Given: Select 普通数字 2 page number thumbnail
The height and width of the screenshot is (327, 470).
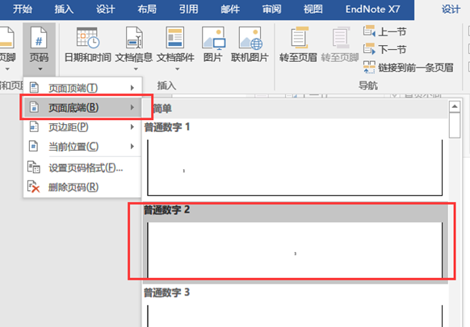Looking at the screenshot, I should coord(296,242).
